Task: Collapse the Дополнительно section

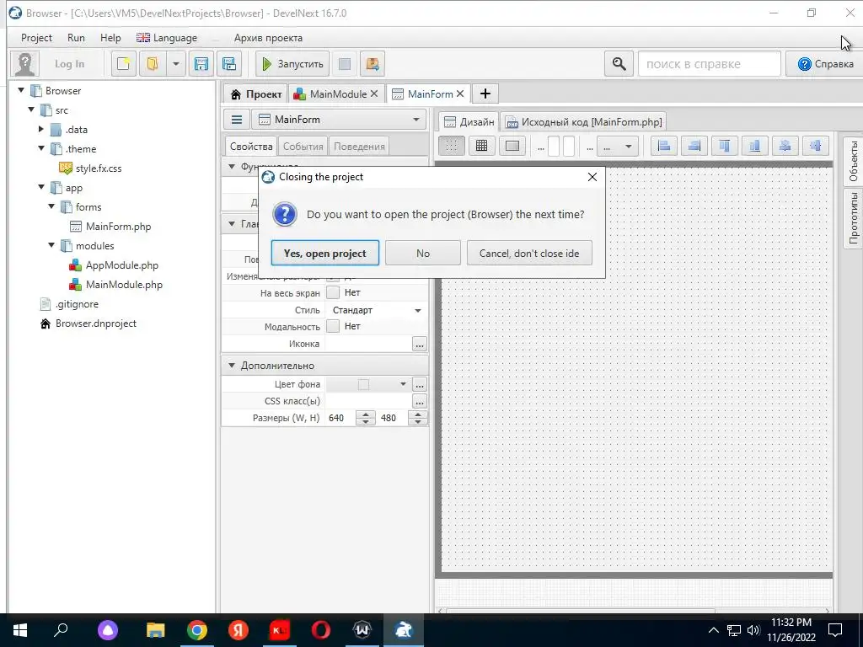Action: pyautogui.click(x=232, y=366)
